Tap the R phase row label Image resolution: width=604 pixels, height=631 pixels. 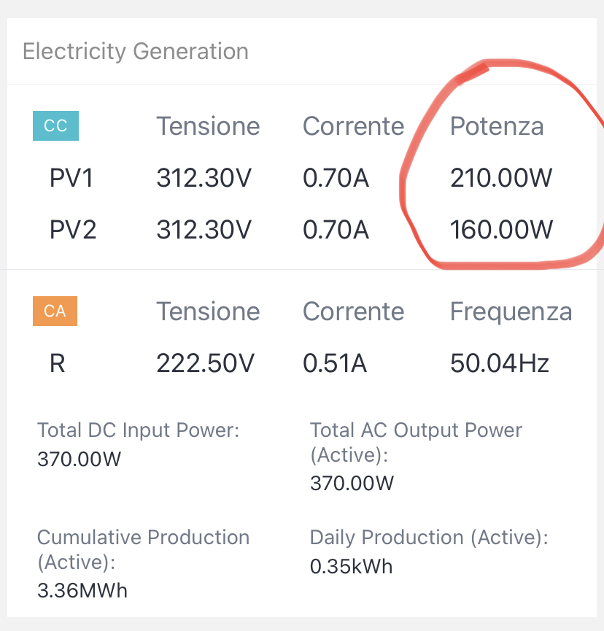pyautogui.click(x=57, y=363)
